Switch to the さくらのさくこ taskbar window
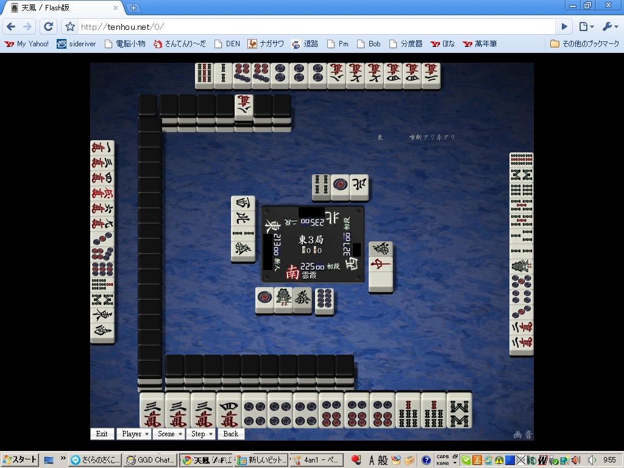The image size is (624, 468). point(94,460)
